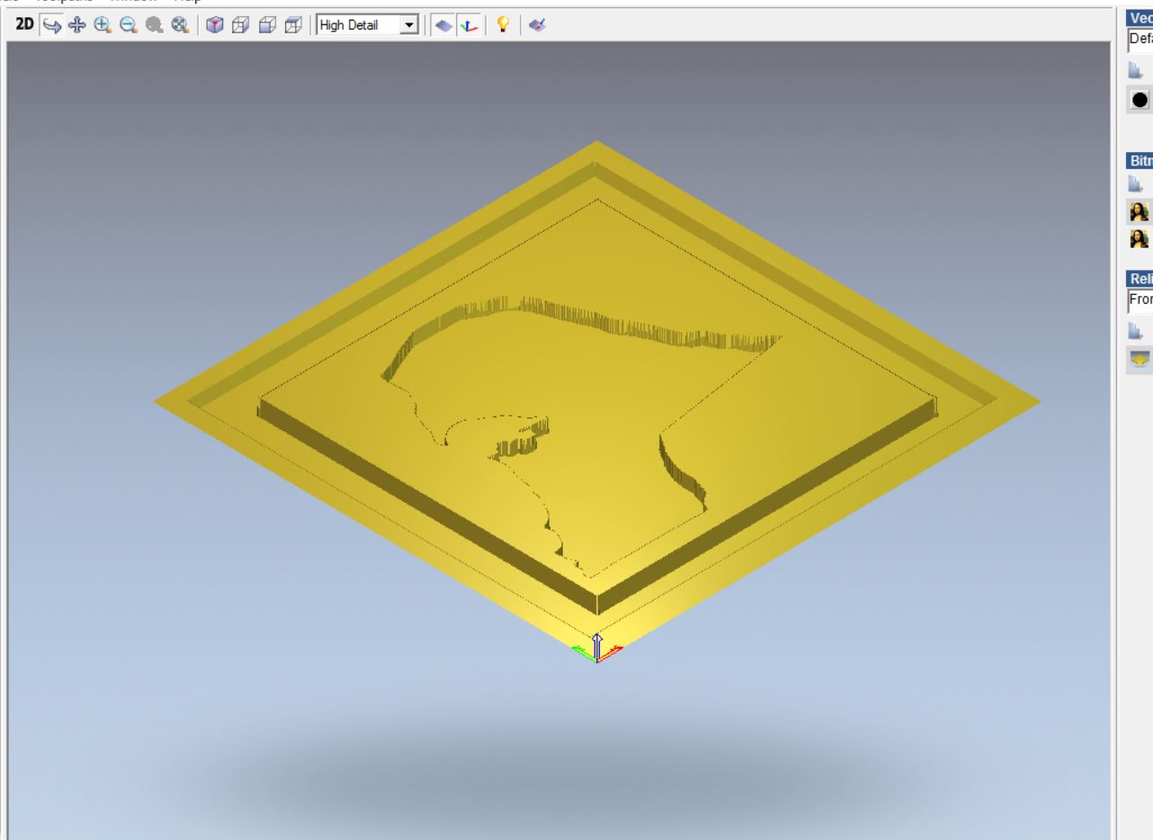Click the greyed Previous View magnifier
The image size is (1153, 840).
click(153, 26)
